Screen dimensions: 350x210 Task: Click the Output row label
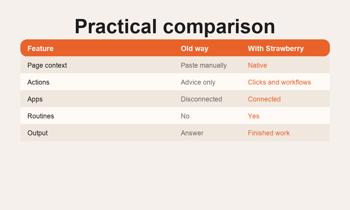coord(37,133)
